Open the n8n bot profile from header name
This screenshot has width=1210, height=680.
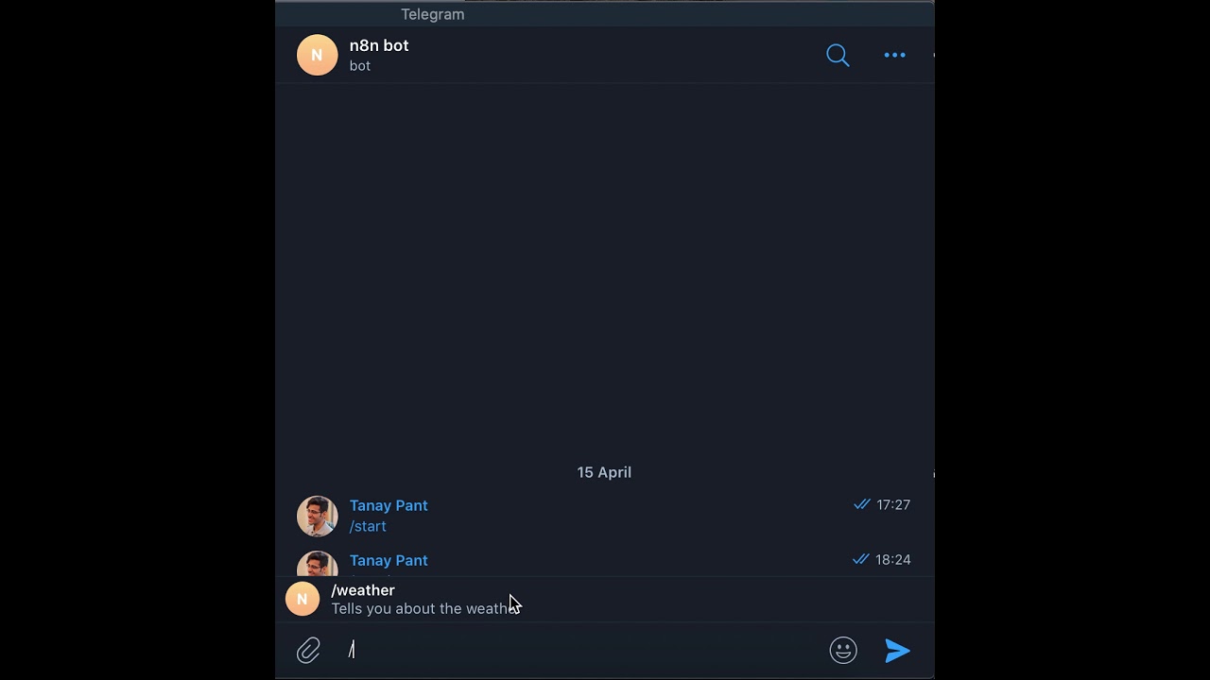pyautogui.click(x=379, y=45)
